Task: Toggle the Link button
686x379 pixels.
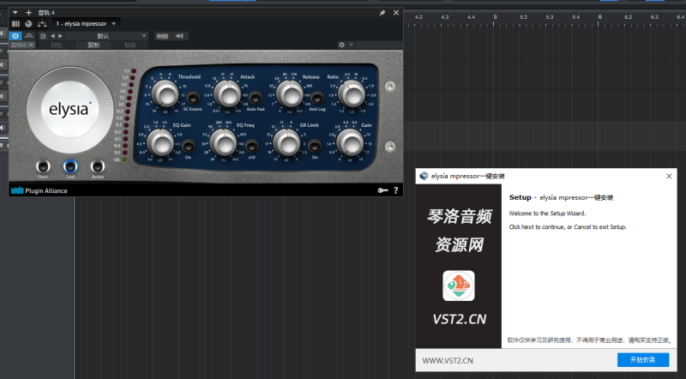Action: (x=69, y=166)
